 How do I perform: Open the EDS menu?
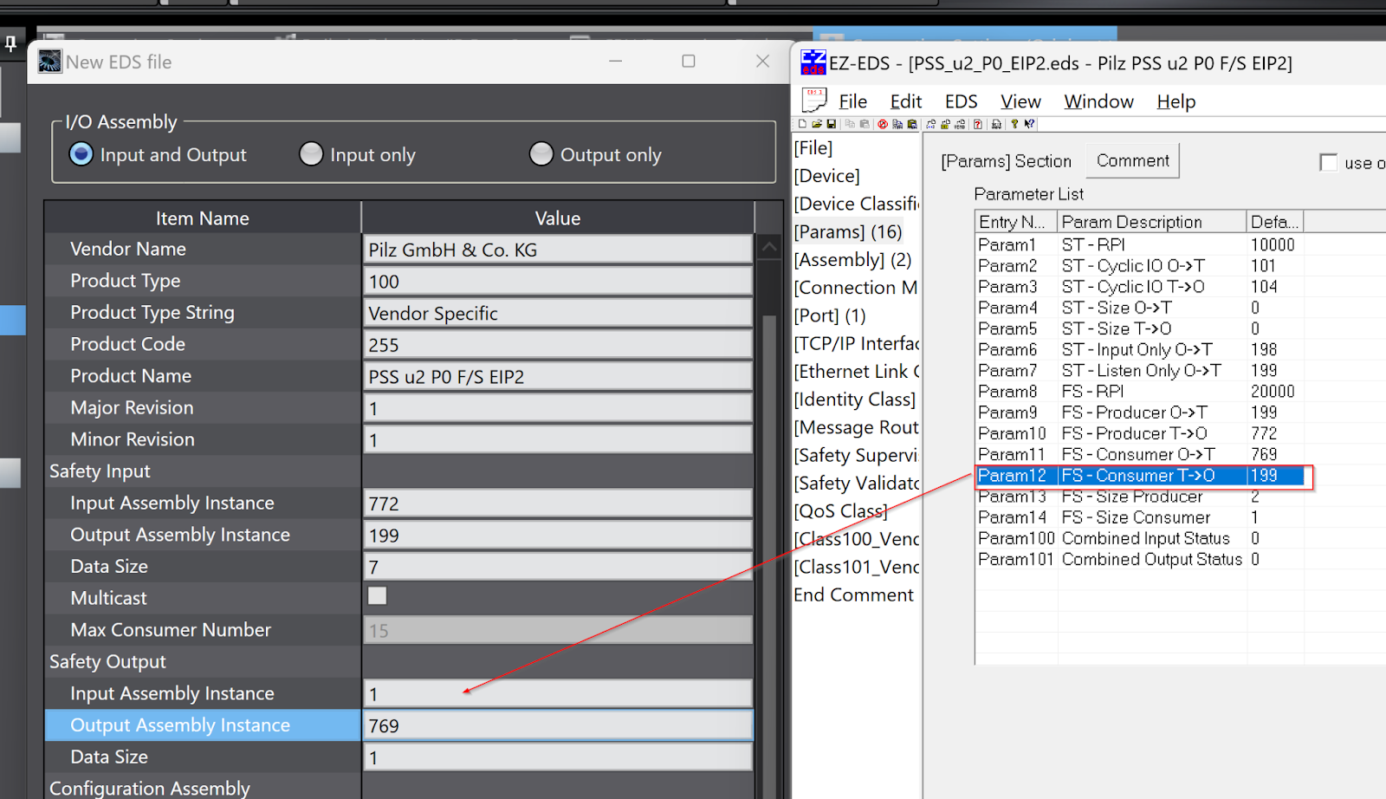pyautogui.click(x=961, y=101)
